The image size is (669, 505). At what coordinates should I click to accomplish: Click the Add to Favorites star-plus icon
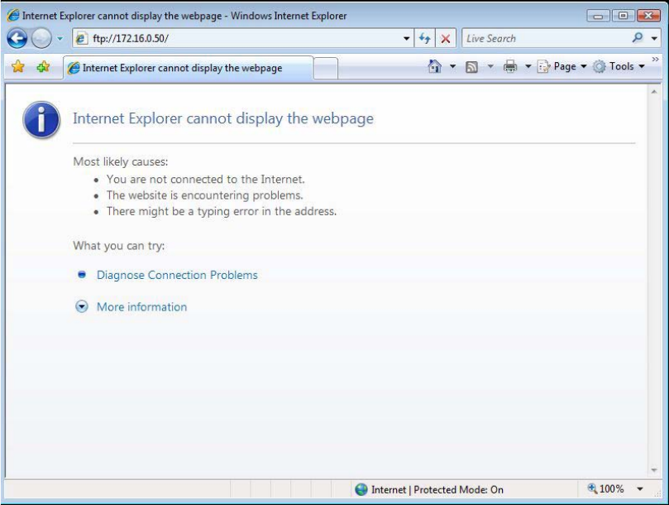pyautogui.click(x=43, y=67)
